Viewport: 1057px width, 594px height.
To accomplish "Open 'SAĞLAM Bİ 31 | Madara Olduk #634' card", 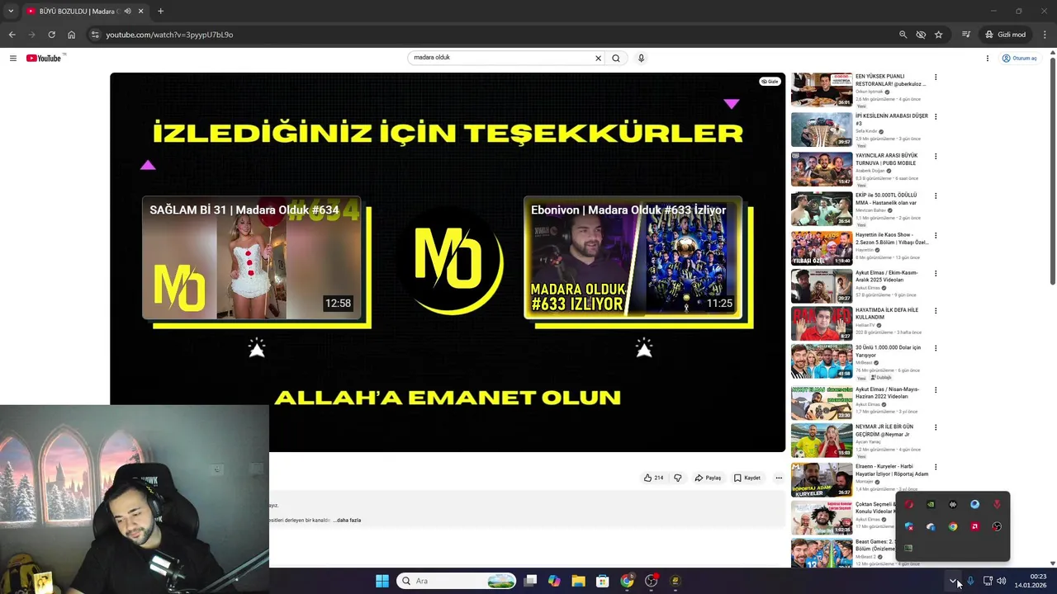I will click(252, 258).
